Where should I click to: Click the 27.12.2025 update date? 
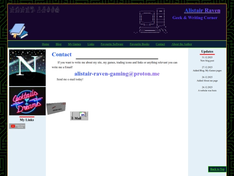(x=207, y=67)
